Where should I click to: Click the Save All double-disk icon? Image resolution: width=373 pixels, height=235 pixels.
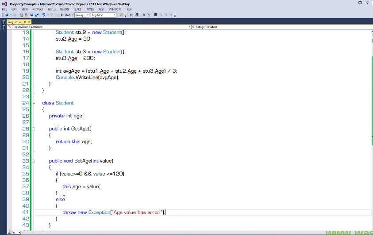pyautogui.click(x=37, y=15)
